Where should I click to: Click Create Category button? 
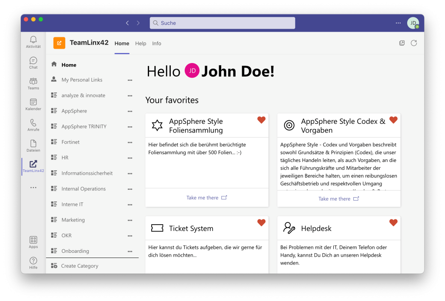[80, 266]
